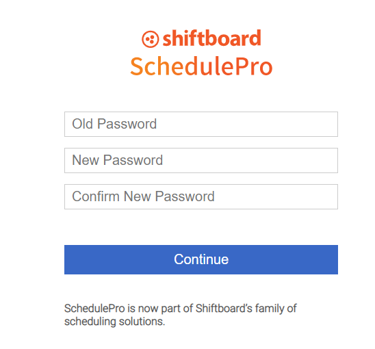Click the circular Shiftboard logo icon
This screenshot has width=375, height=349.
tap(150, 39)
